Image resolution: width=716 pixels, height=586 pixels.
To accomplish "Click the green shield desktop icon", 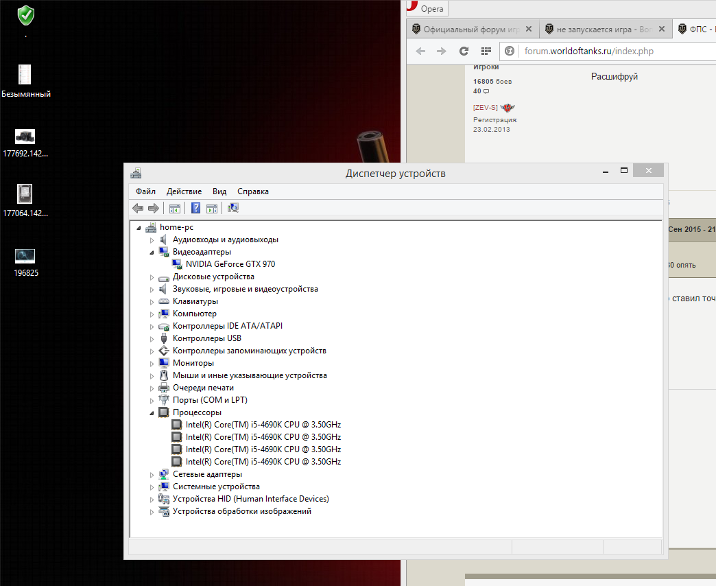I will coord(26,14).
